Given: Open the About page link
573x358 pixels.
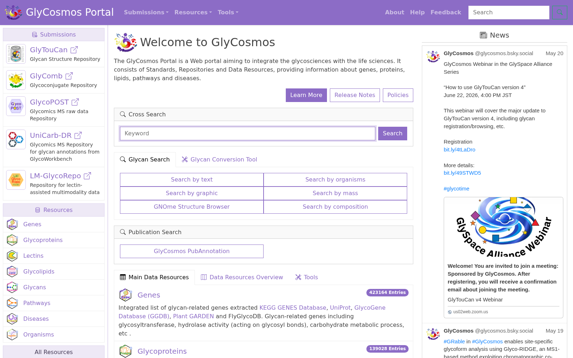Looking at the screenshot, I should pos(395,12).
